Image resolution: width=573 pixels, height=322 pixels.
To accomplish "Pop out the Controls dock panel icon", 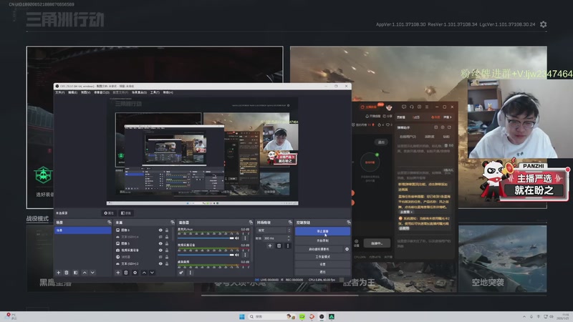I will click(348, 223).
